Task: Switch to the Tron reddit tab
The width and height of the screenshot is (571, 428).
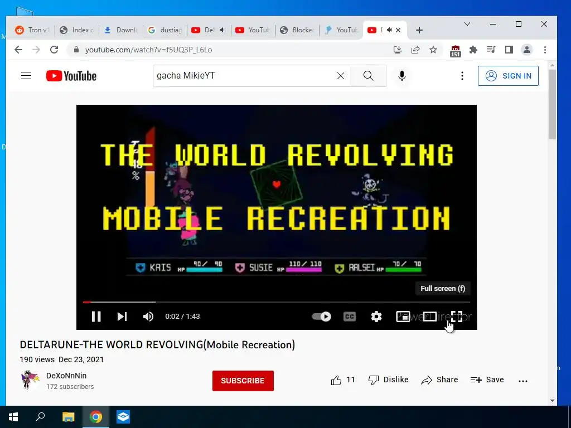Action: click(x=32, y=30)
